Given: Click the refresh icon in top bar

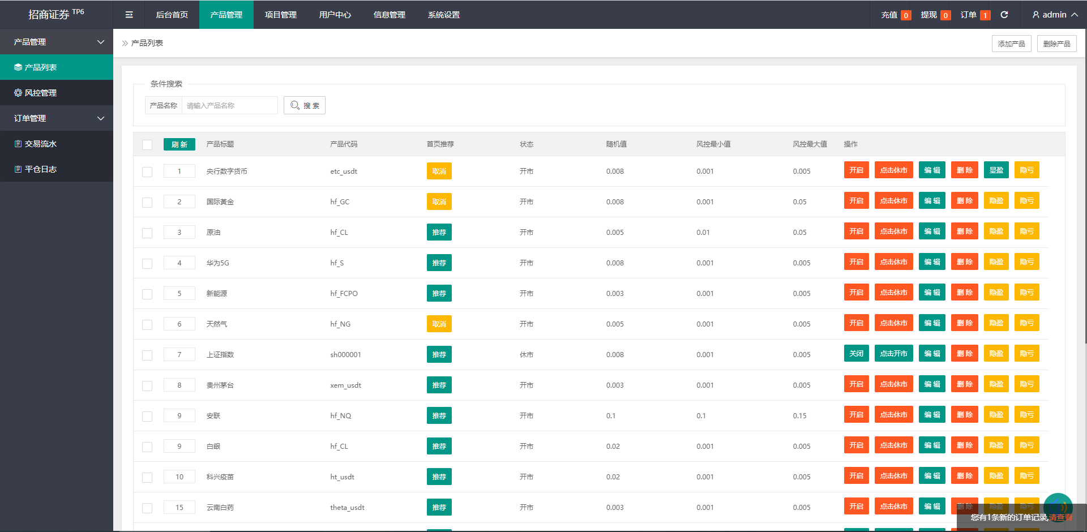Looking at the screenshot, I should (x=1004, y=15).
